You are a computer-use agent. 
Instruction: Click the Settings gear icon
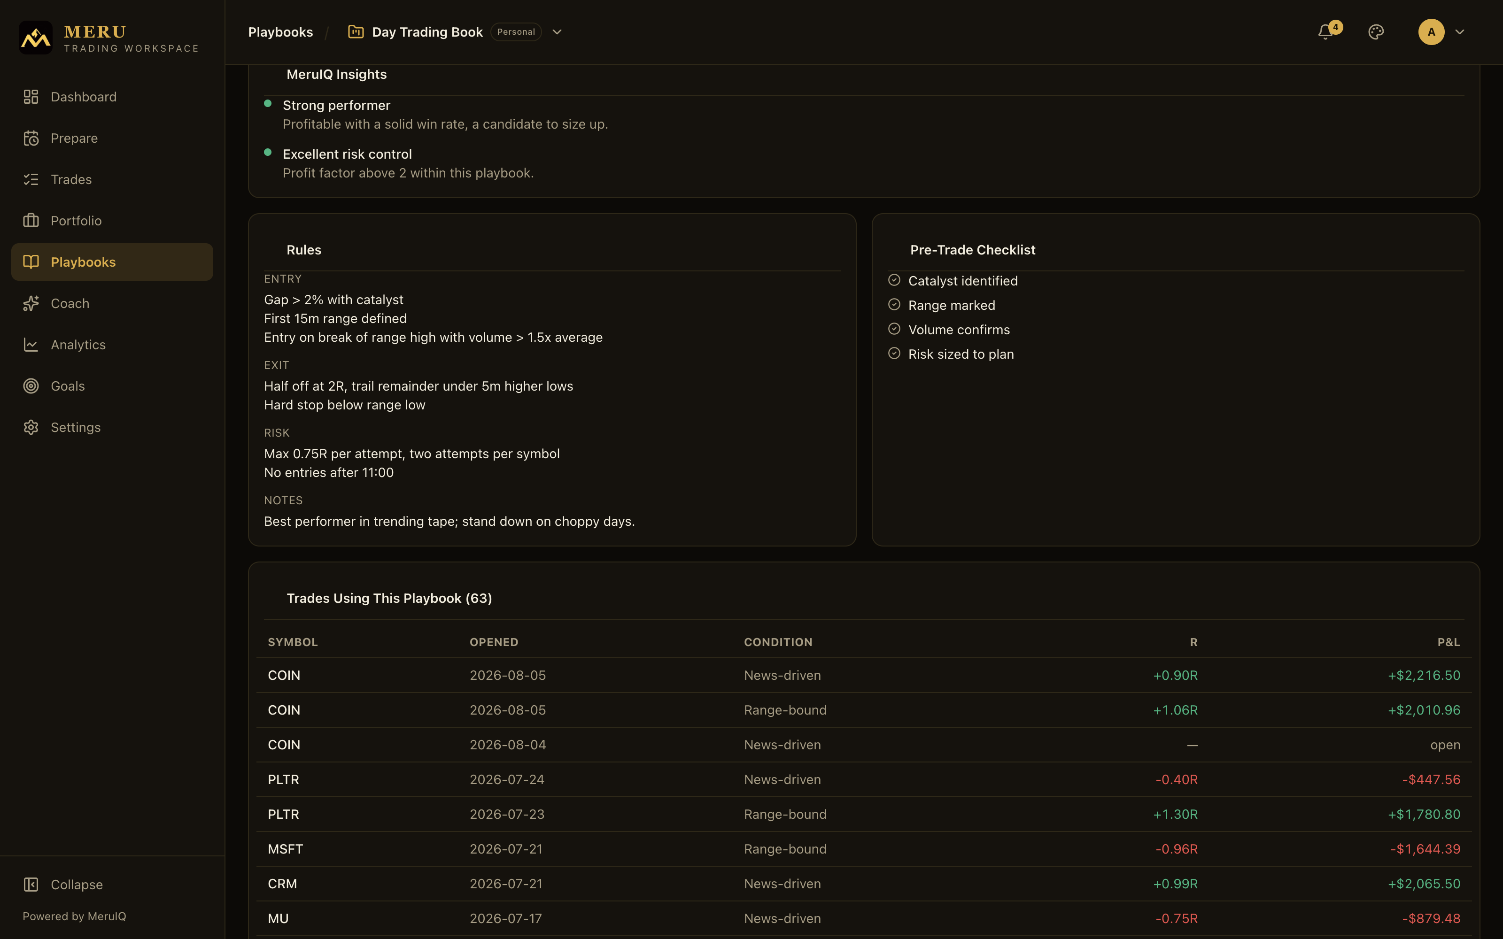31,427
